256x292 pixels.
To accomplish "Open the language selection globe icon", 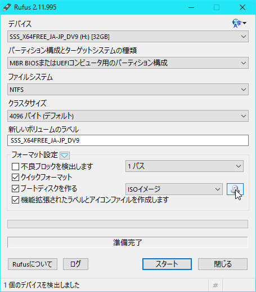I will tap(239, 23).
